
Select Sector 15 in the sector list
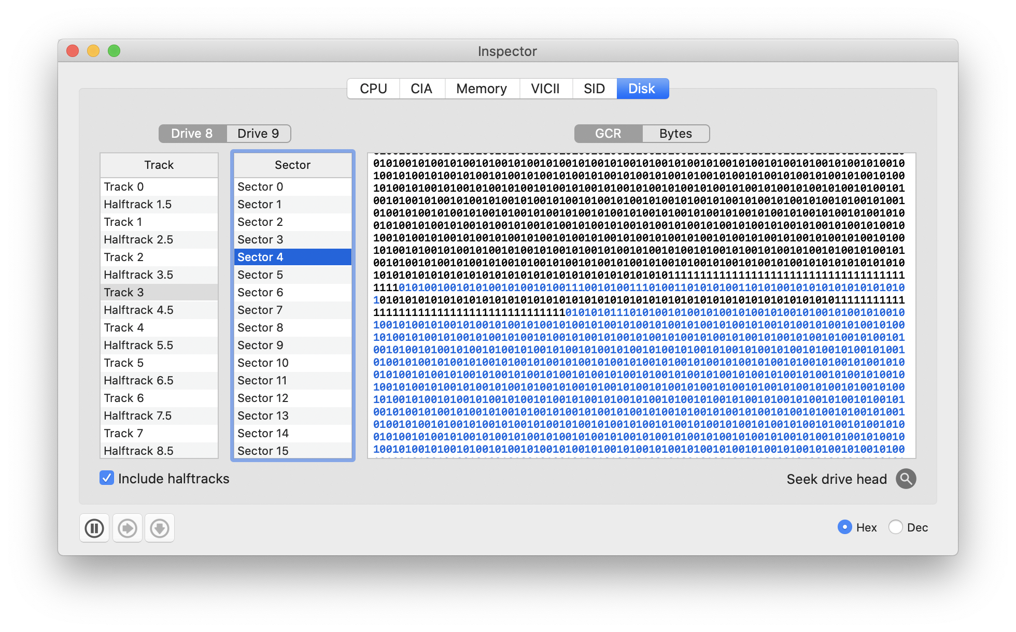click(292, 451)
